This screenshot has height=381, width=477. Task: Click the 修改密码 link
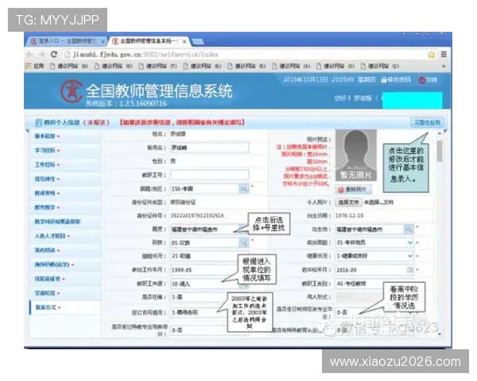(396, 80)
